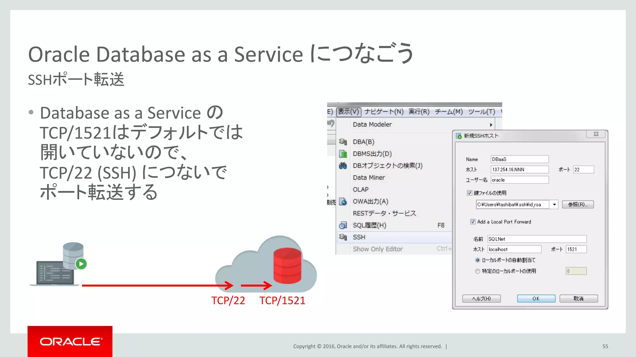Click the SSH ポート field showing 22

point(584,170)
